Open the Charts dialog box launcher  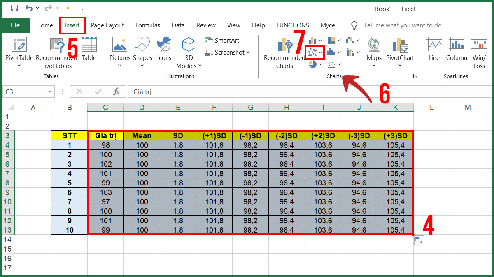[415, 76]
